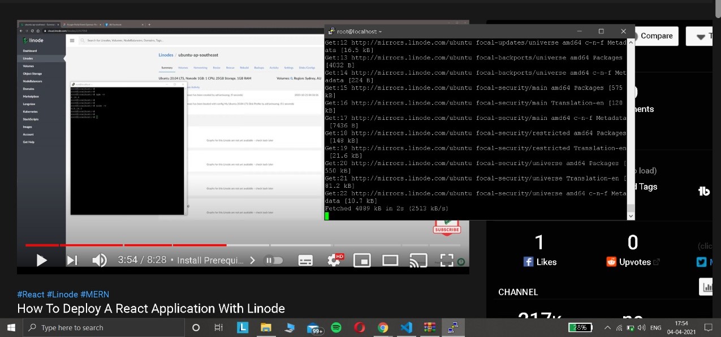This screenshot has width=721, height=337.
Task: Open the clock showing 17:54
Action: (x=681, y=327)
